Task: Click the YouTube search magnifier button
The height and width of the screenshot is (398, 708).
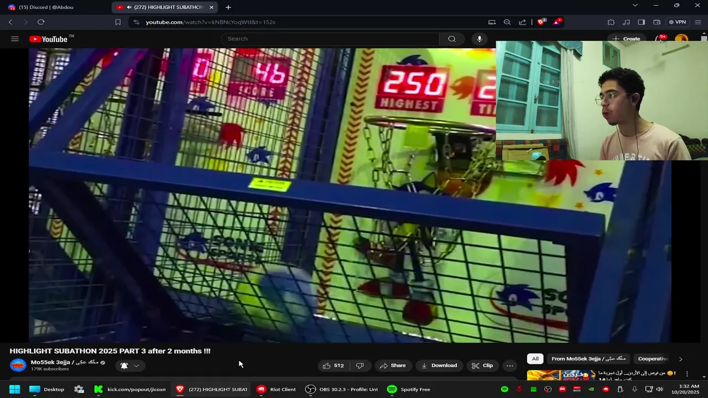Action: [x=452, y=39]
